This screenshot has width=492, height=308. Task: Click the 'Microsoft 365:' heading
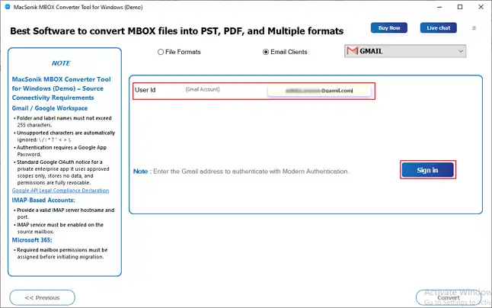32,240
